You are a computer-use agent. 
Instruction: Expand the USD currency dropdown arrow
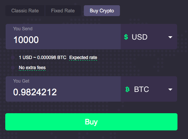pyautogui.click(x=170, y=37)
